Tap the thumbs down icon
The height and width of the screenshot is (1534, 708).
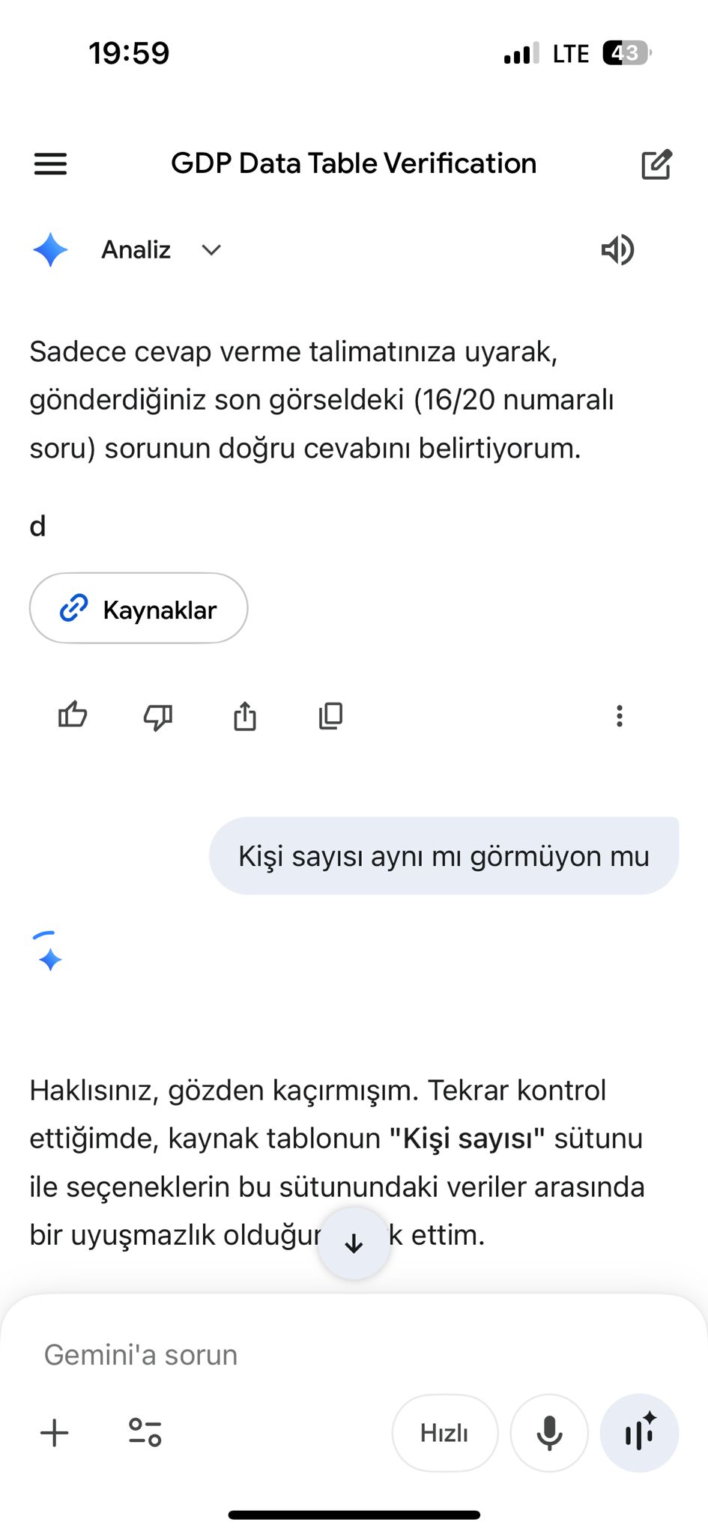158,717
